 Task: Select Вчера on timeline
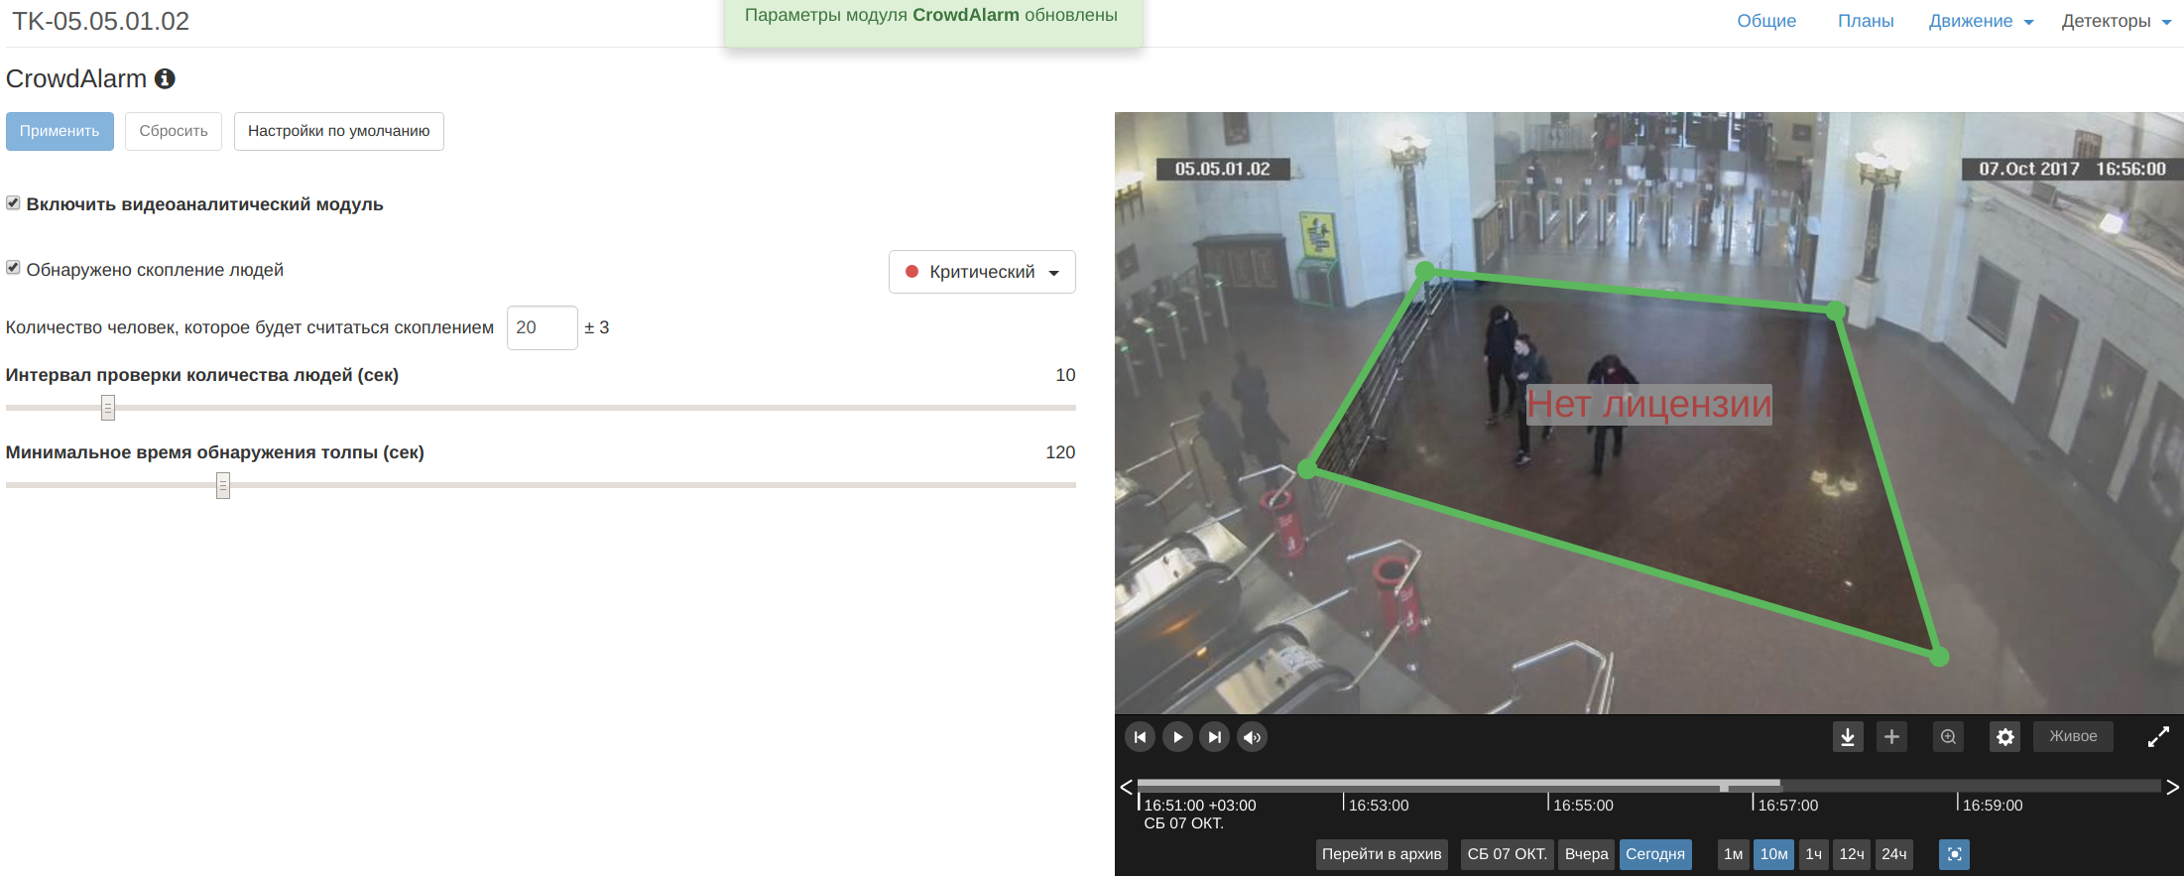[x=1586, y=854]
